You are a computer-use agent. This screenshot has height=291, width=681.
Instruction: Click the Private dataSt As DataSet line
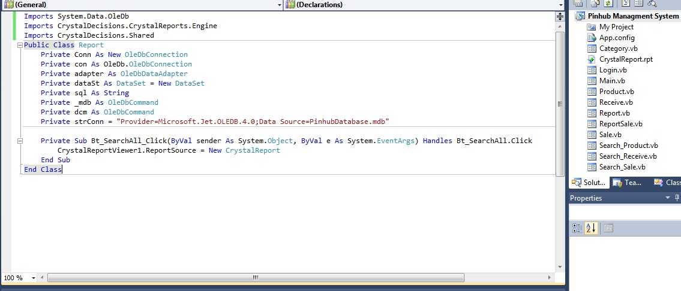pos(122,83)
